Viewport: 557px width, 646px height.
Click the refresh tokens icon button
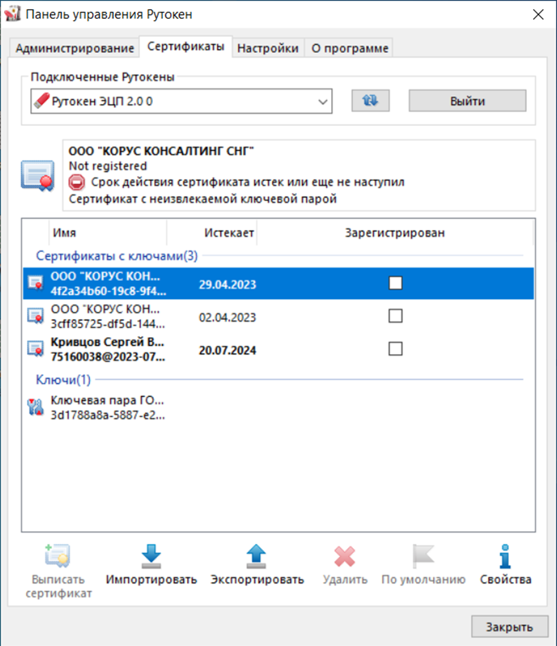point(371,101)
